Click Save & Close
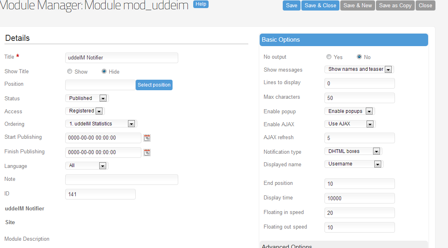 point(320,5)
